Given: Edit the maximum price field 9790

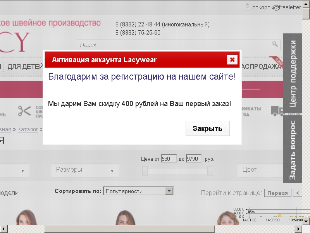Looking at the screenshot, I should click(x=194, y=159).
